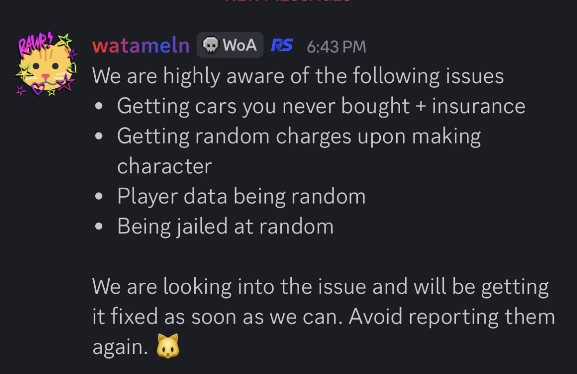The height and width of the screenshot is (374, 577).
Task: Click the pink star at the avatar's lower right
Action: point(65,83)
